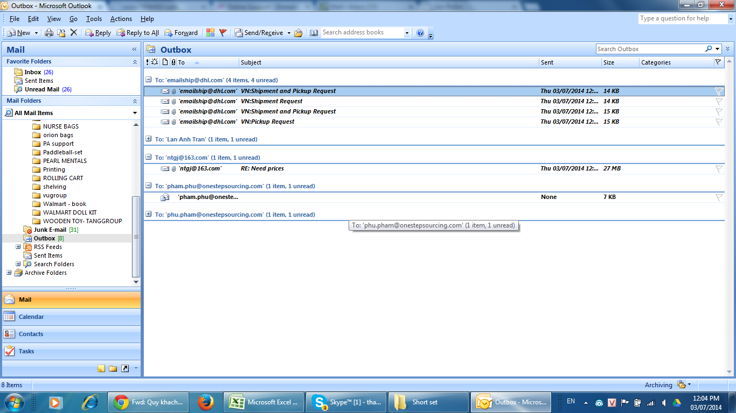Click the Send/Receive button
This screenshot has height=413, width=736.
click(259, 33)
